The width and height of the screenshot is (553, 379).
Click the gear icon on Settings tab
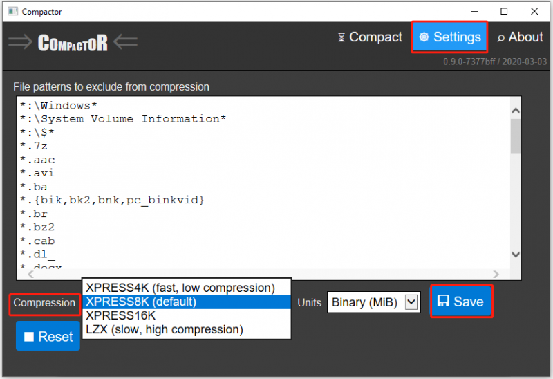[424, 37]
